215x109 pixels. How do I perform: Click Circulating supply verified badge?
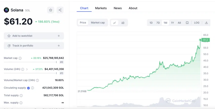tap(28, 88)
